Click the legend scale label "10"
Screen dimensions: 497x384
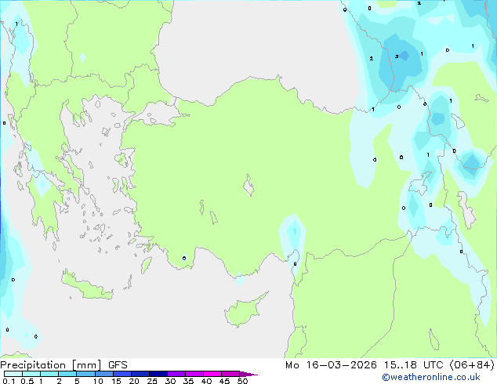98,381
